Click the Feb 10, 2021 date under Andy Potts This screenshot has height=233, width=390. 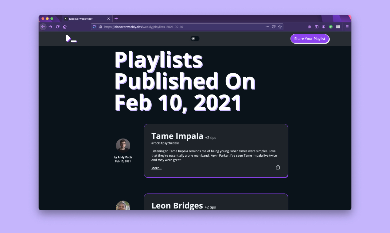123,161
